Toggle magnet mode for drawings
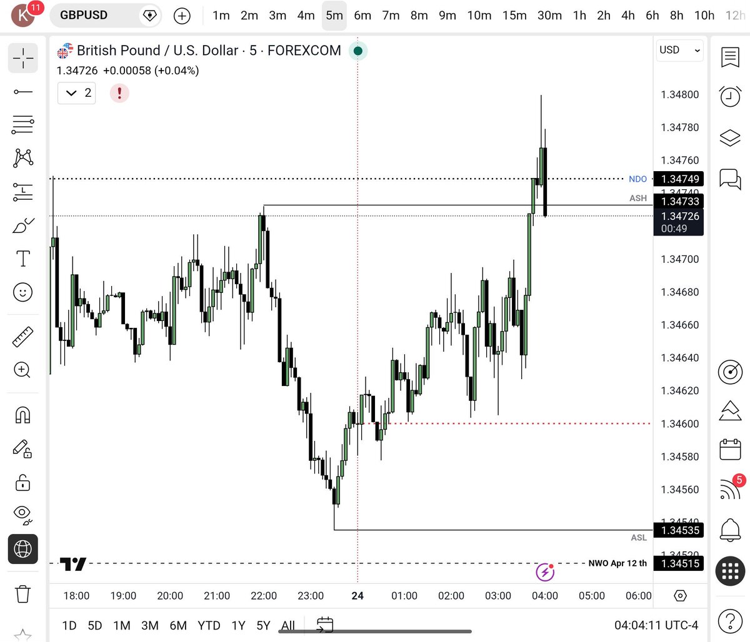Image resolution: width=750 pixels, height=642 pixels. coord(23,415)
